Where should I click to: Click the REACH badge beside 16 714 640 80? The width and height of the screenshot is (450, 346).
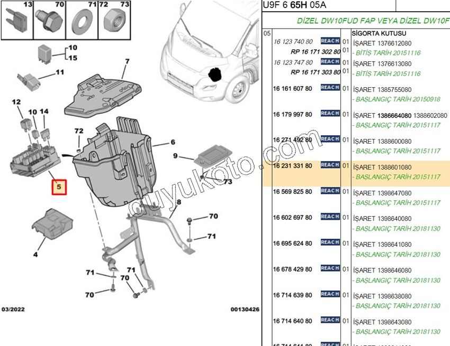(x=331, y=320)
